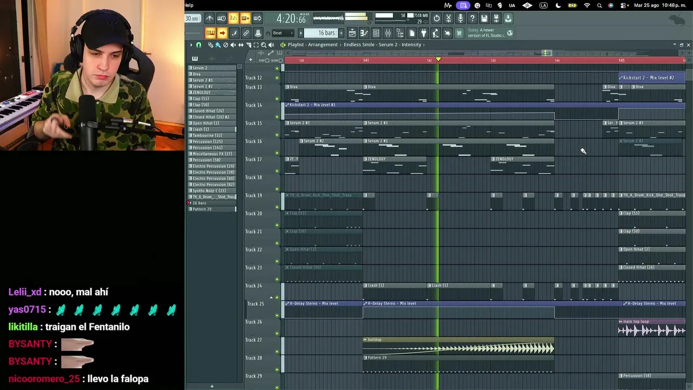Open the view playlist button
The width and height of the screenshot is (693, 390).
pyautogui.click(x=352, y=34)
